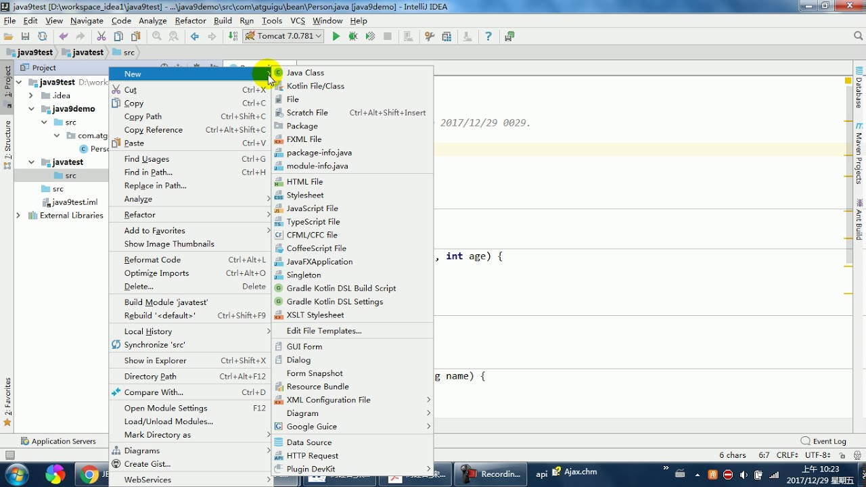Click the Windows Start button
Viewport: 866px width, 487px height.
(17, 474)
